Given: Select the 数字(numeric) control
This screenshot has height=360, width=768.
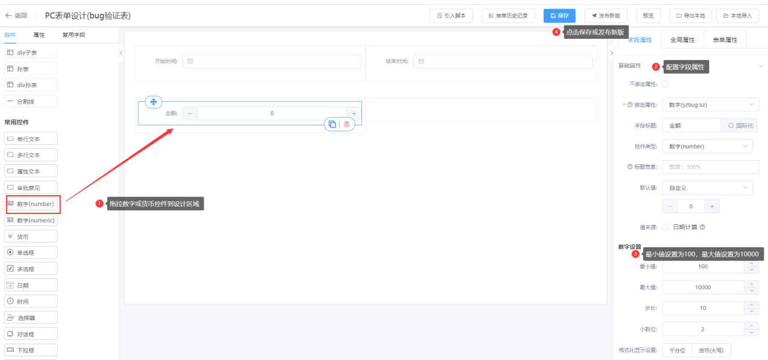Looking at the screenshot, I should point(31,220).
